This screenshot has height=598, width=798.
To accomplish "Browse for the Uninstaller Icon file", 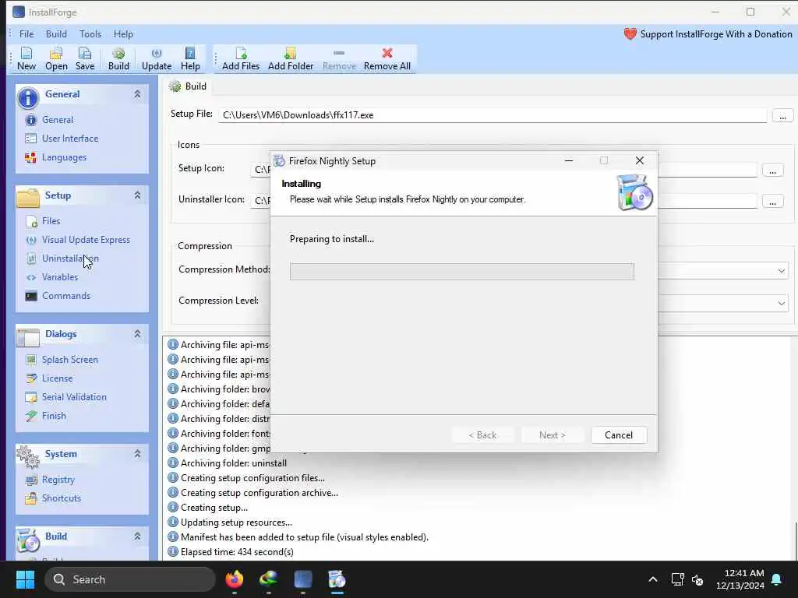I will pyautogui.click(x=772, y=202).
